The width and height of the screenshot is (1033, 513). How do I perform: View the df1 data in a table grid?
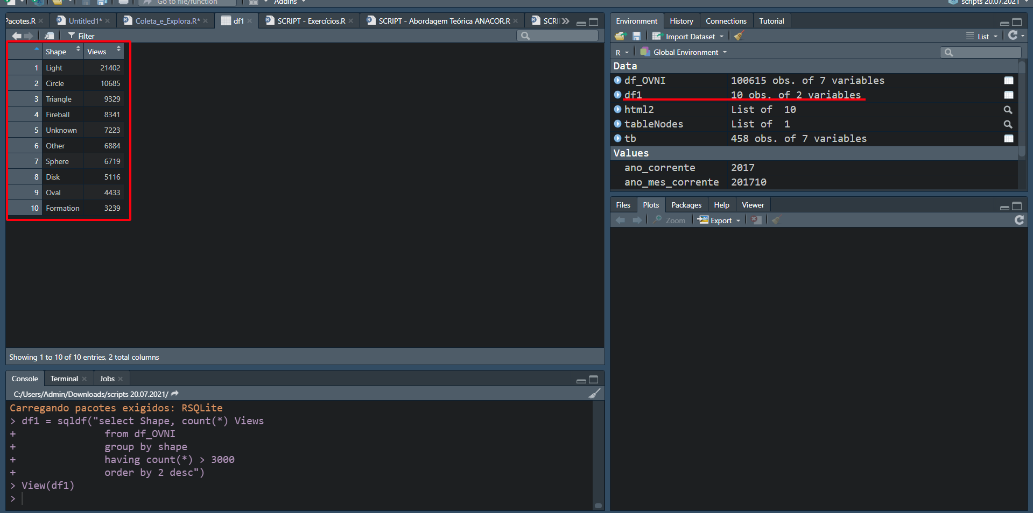point(1009,95)
